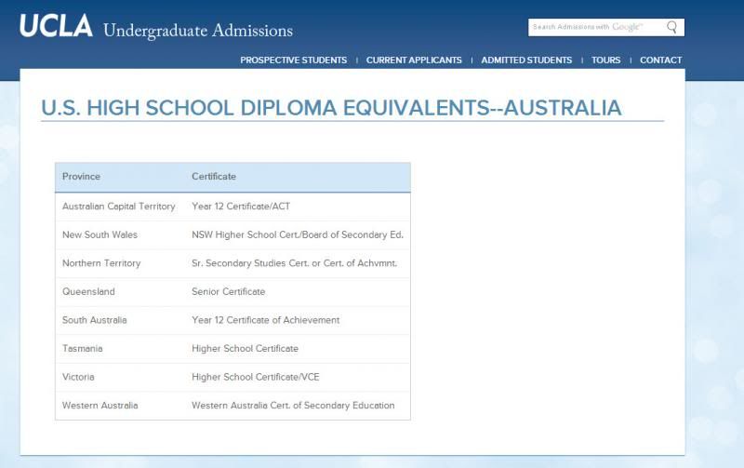Select Australian Capital Territory cell
Image resolution: width=744 pixels, height=468 pixels.
[x=119, y=207]
